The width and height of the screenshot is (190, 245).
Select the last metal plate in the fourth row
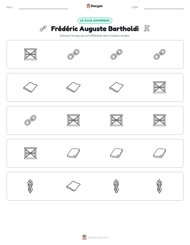click(159, 153)
